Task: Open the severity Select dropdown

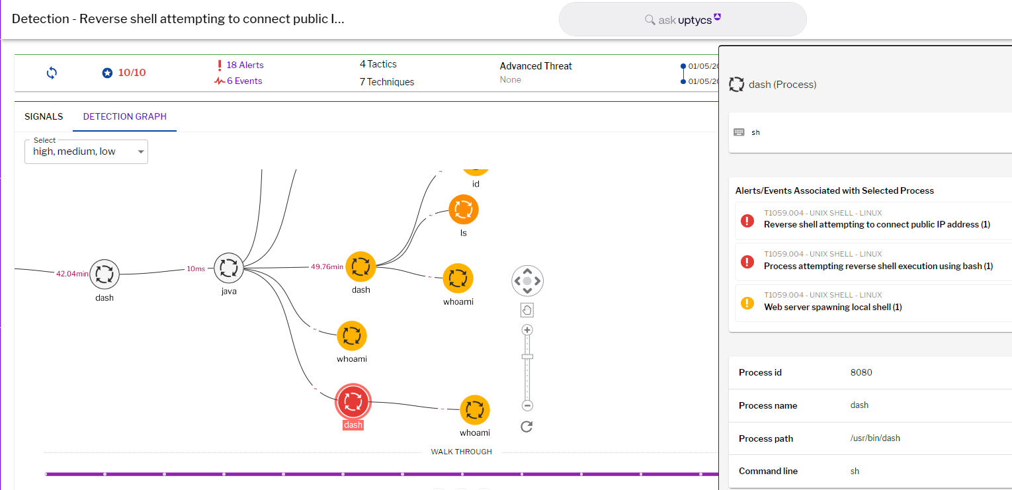Action: coord(86,151)
